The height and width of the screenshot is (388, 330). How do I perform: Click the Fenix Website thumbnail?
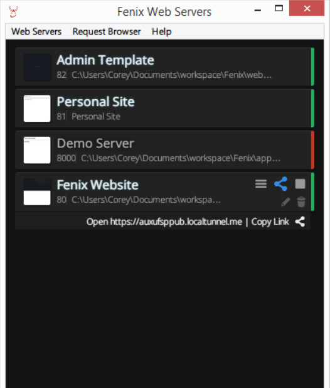[37, 191]
